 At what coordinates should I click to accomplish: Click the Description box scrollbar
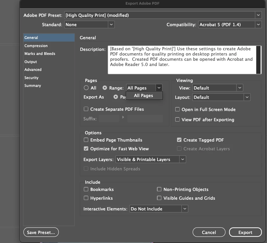[x=258, y=60]
